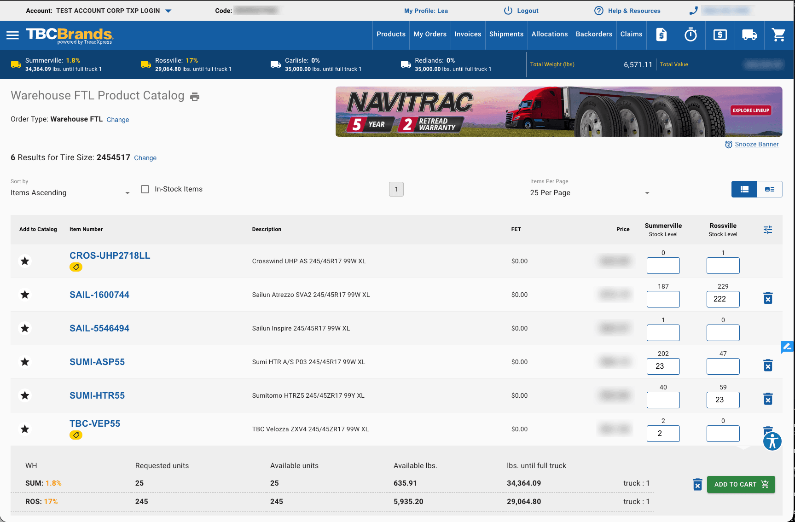Open the blue feedback pencil tab
Image resolution: width=795 pixels, height=522 pixels.
(x=787, y=347)
